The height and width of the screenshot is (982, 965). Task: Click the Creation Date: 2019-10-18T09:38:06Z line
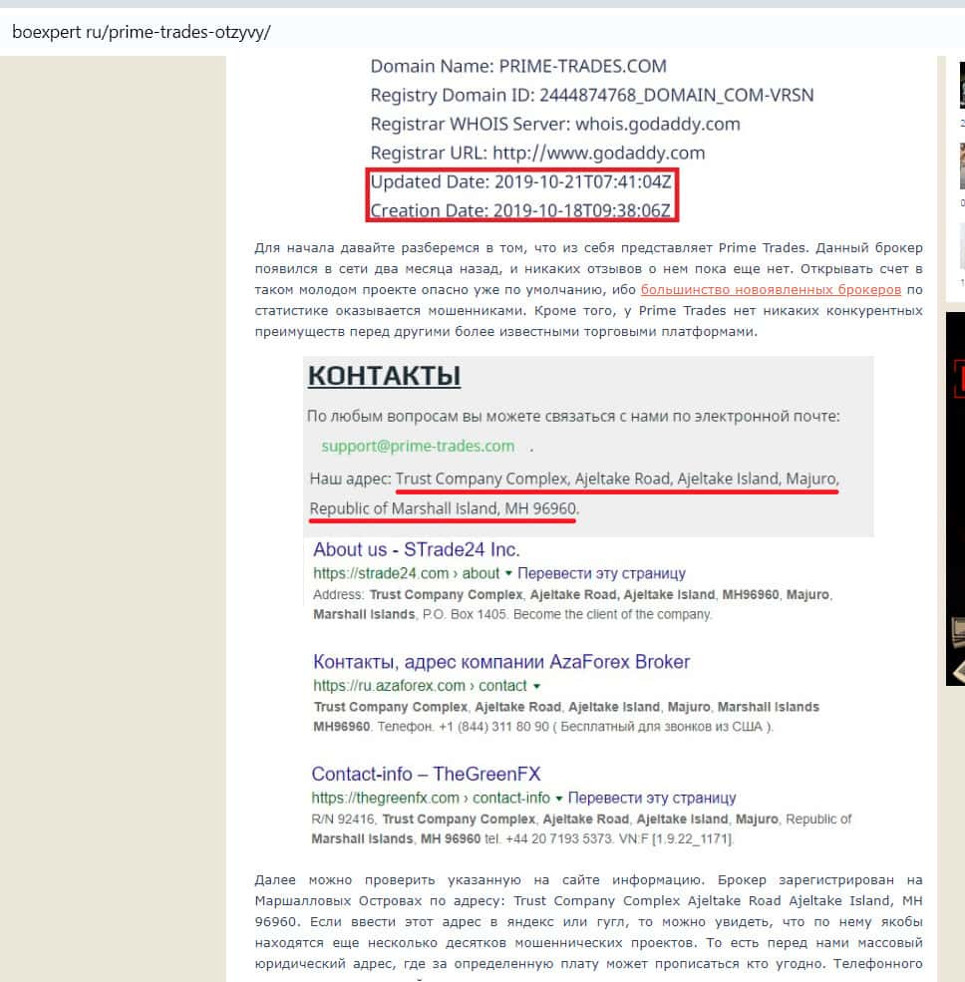pyautogui.click(x=519, y=210)
